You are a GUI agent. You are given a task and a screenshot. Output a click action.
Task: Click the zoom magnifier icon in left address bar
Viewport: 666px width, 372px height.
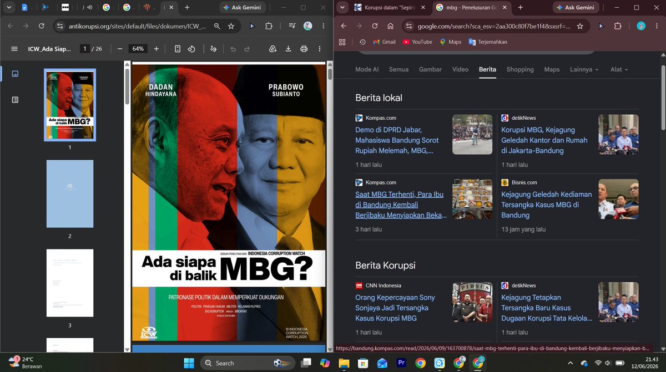[217, 26]
